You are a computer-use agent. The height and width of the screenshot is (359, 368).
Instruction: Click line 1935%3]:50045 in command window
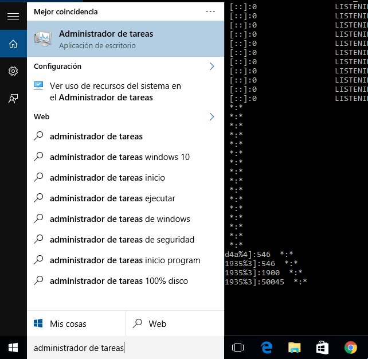tap(265, 282)
